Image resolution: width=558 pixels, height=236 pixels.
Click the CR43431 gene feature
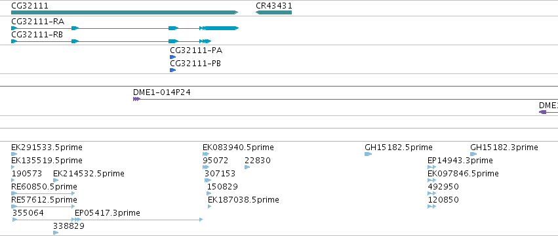(273, 12)
